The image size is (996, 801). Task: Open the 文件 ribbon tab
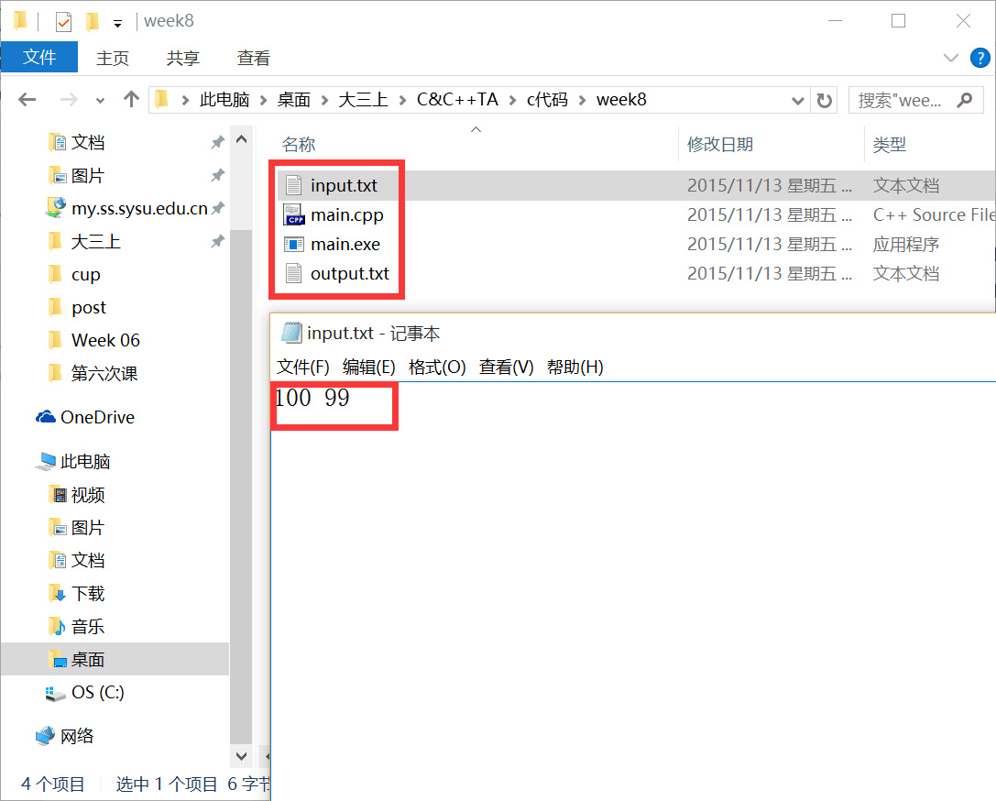pyautogui.click(x=39, y=57)
